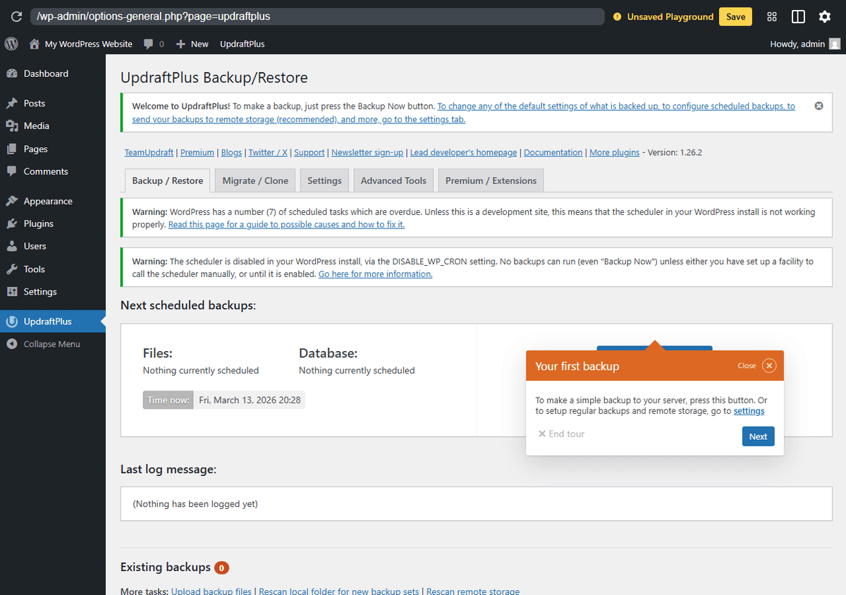Viewport: 846px width, 595px height.
Task: Open the comments bubble in admin bar
Action: coord(149,44)
